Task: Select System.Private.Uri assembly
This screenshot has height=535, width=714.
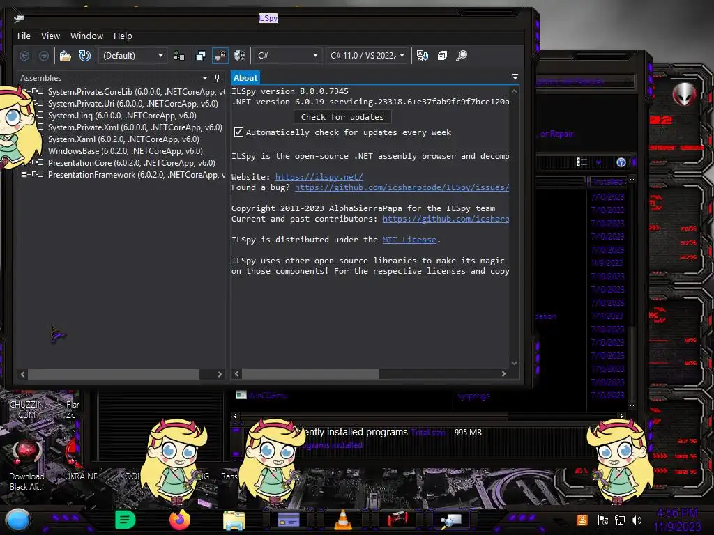Action: pos(133,104)
